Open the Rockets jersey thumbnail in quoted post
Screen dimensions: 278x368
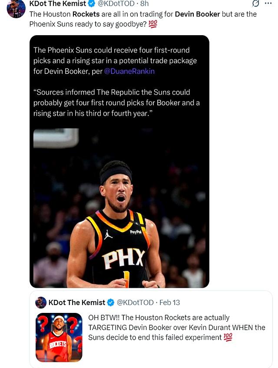[59, 338]
